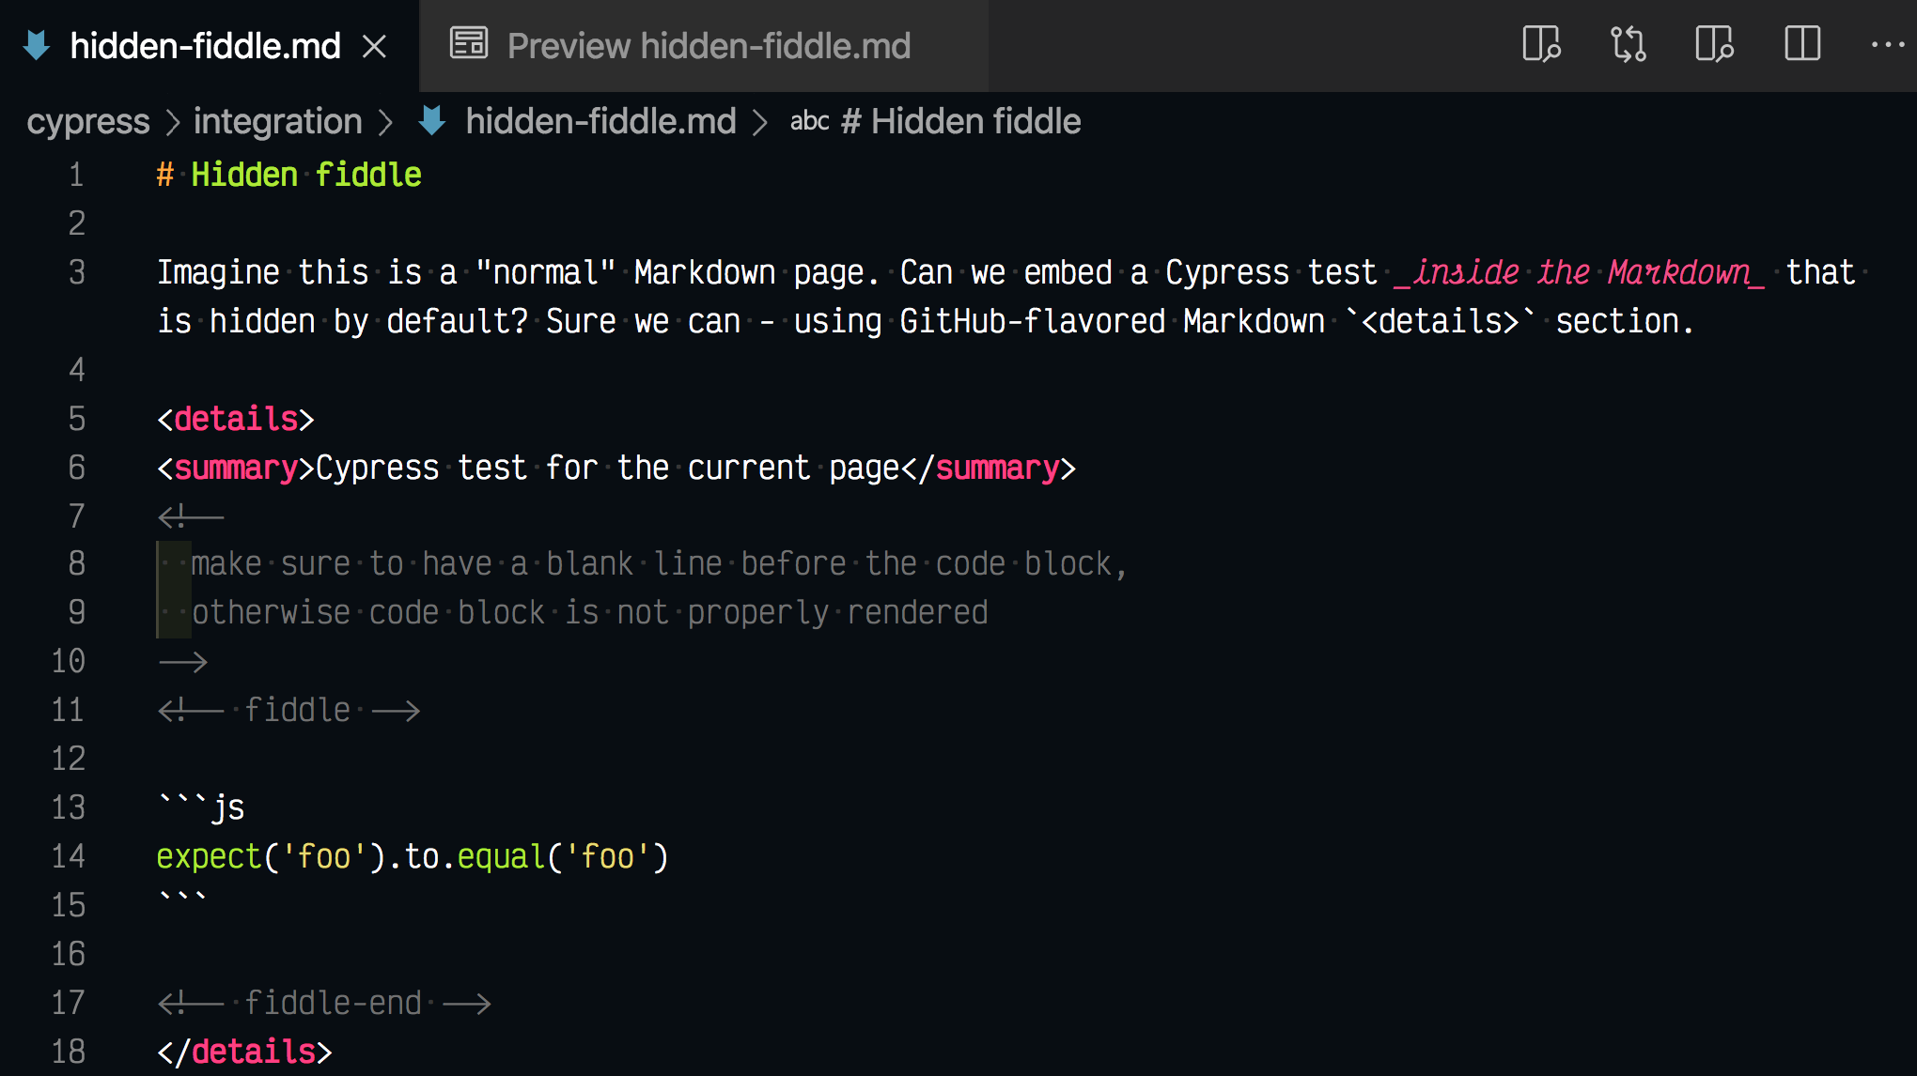The image size is (1917, 1076).
Task: Open the More Actions ellipsis menu
Action: pos(1887,44)
